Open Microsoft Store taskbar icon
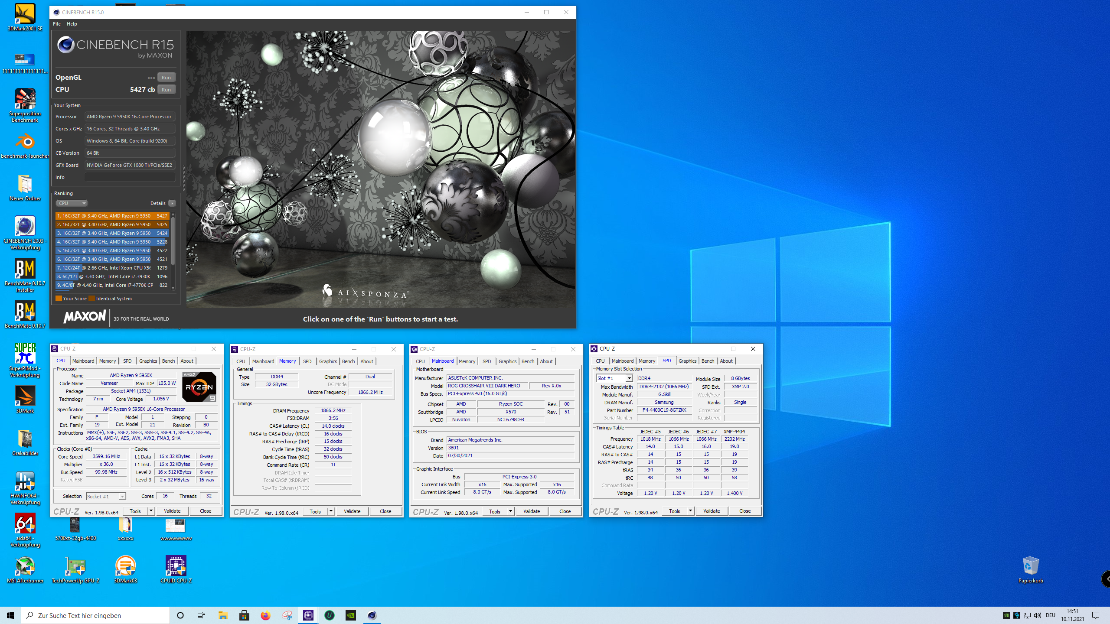Image resolution: width=1110 pixels, height=624 pixels. (x=244, y=615)
